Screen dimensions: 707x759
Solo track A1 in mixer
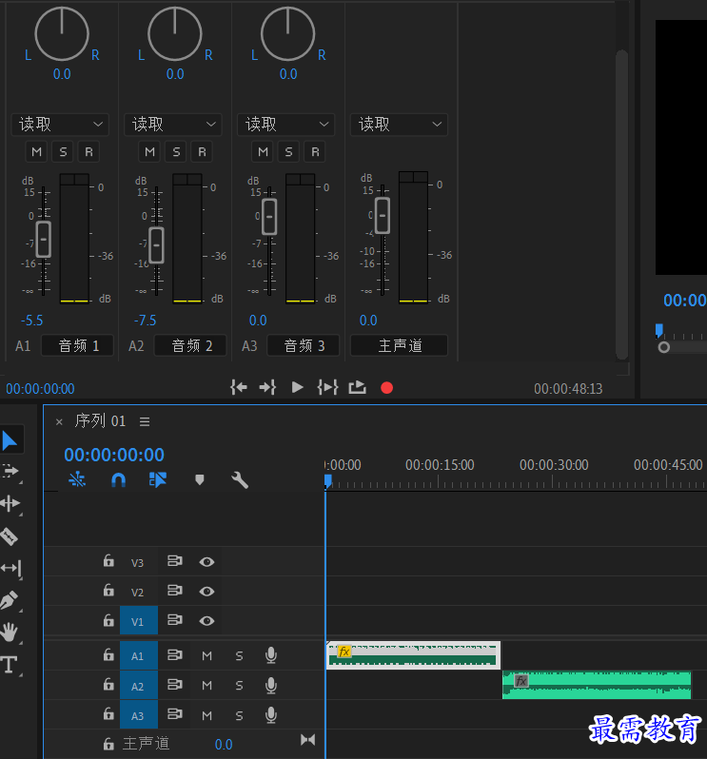[x=63, y=151]
